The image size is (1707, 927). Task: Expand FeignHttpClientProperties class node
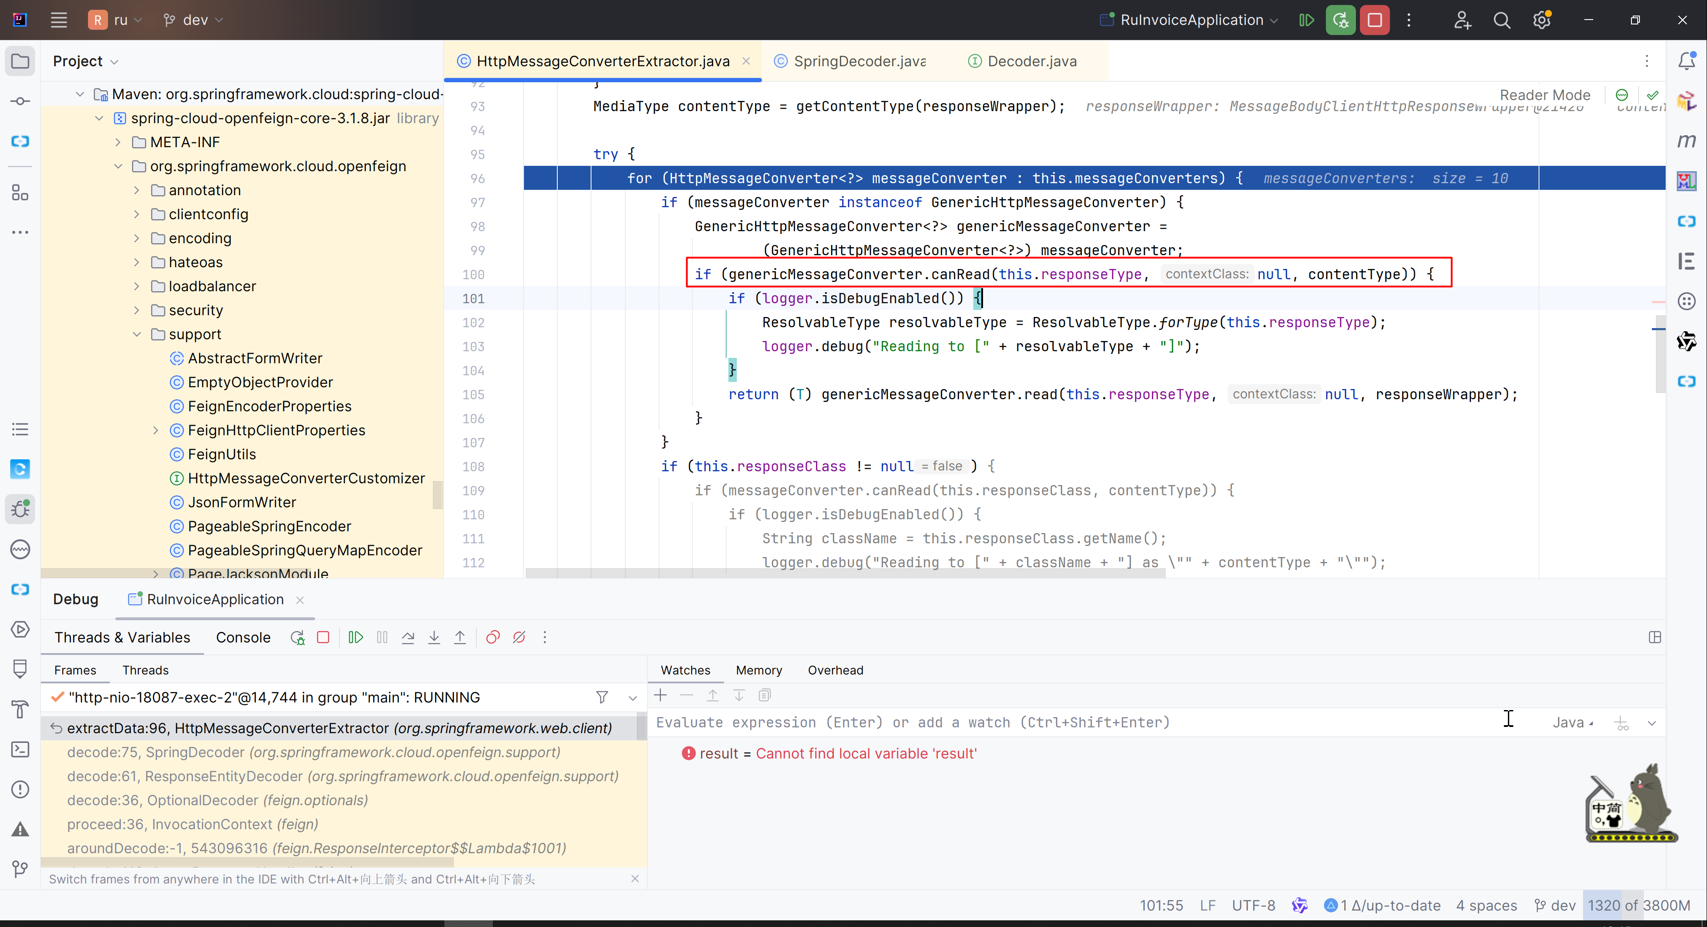pyautogui.click(x=156, y=430)
